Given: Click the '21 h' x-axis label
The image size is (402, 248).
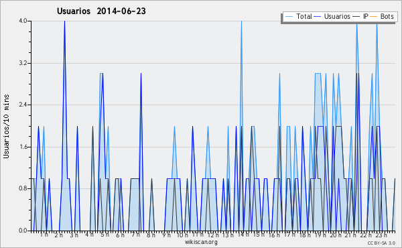Looking at the screenshot, I should point(350,235).
